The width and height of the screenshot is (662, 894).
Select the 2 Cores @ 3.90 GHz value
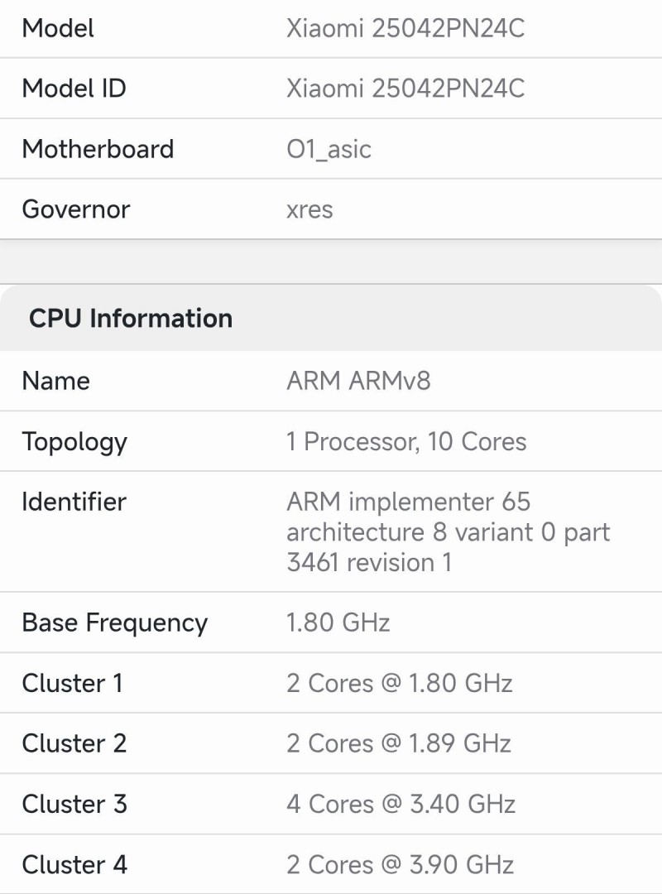pyautogui.click(x=400, y=864)
